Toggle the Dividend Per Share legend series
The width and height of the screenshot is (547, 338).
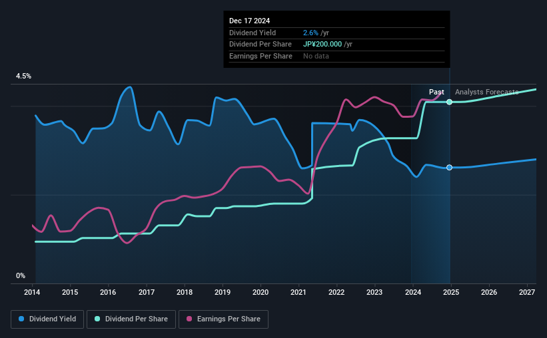131,319
